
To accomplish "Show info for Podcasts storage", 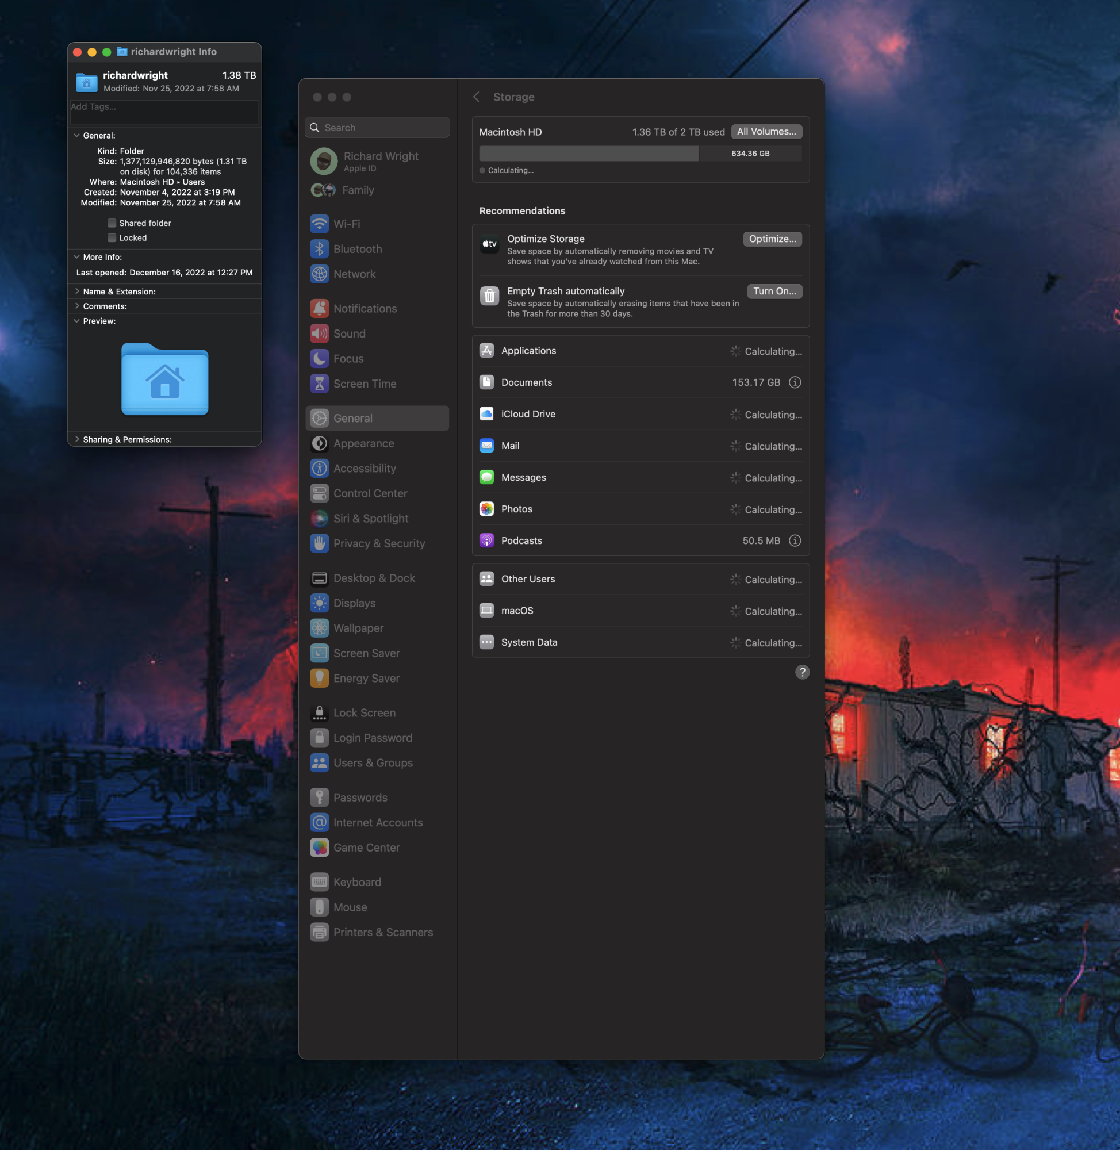I will [795, 540].
